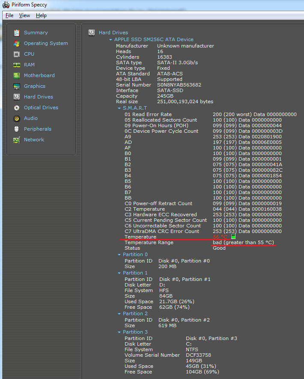The width and height of the screenshot is (304, 379).
Task: Collapse the Partition 0 arrow
Action: pos(119,255)
